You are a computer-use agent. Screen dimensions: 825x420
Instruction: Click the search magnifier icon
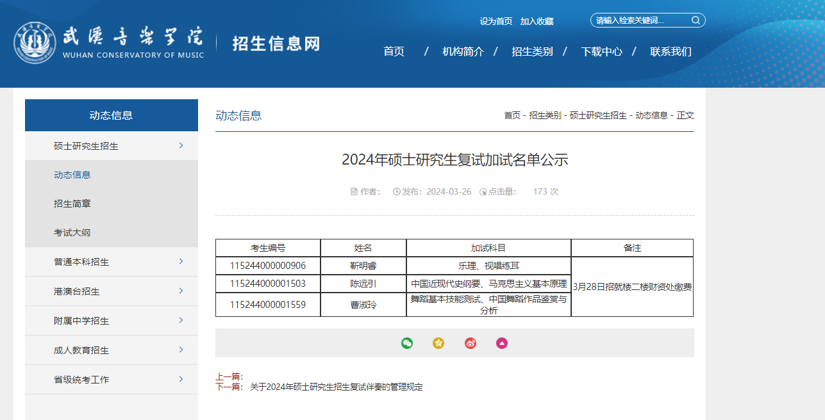[x=696, y=20]
